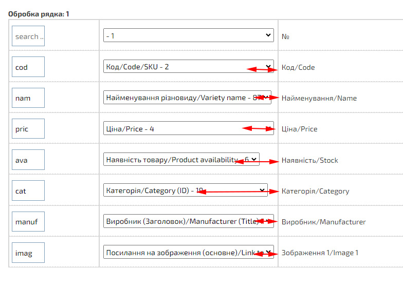Click the Зображення 1/Image 1 label
This screenshot has width=403, height=287.
(x=320, y=253)
